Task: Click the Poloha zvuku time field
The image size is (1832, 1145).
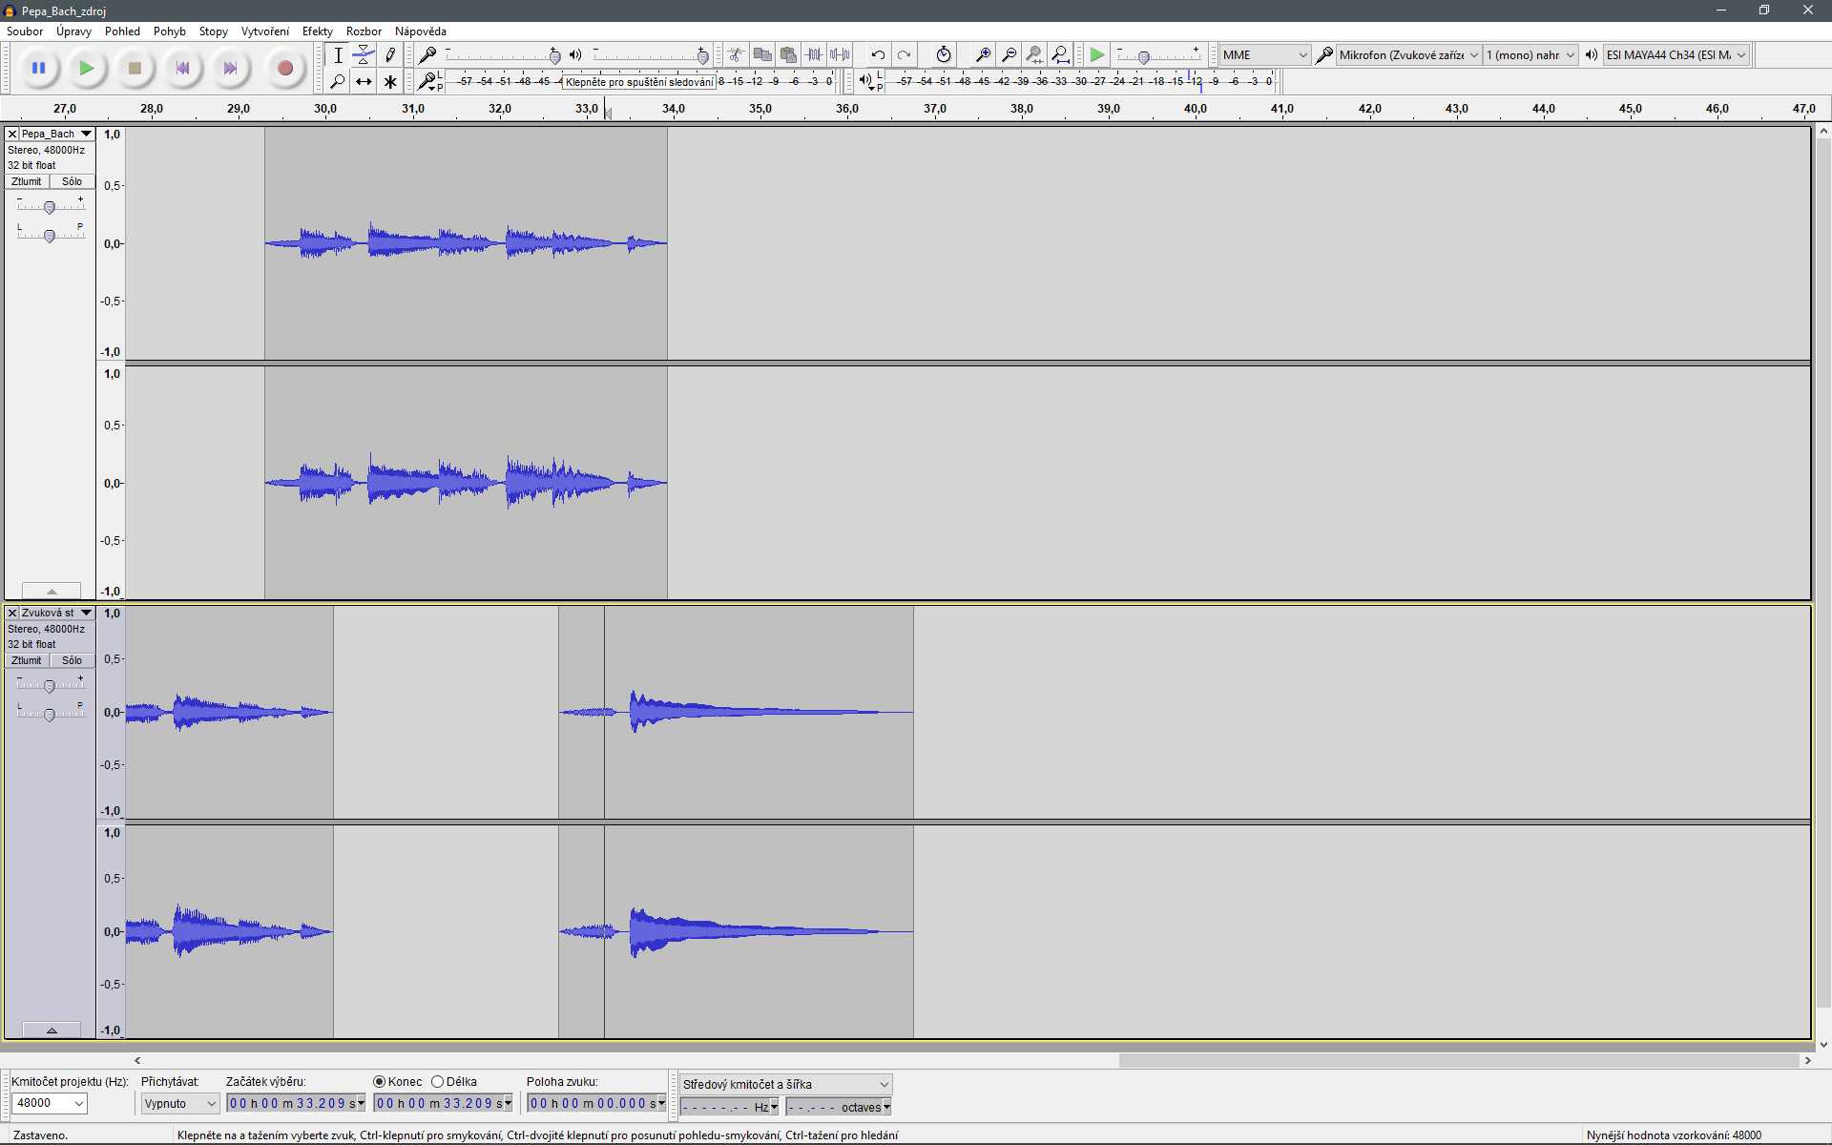Action: 595,1103
